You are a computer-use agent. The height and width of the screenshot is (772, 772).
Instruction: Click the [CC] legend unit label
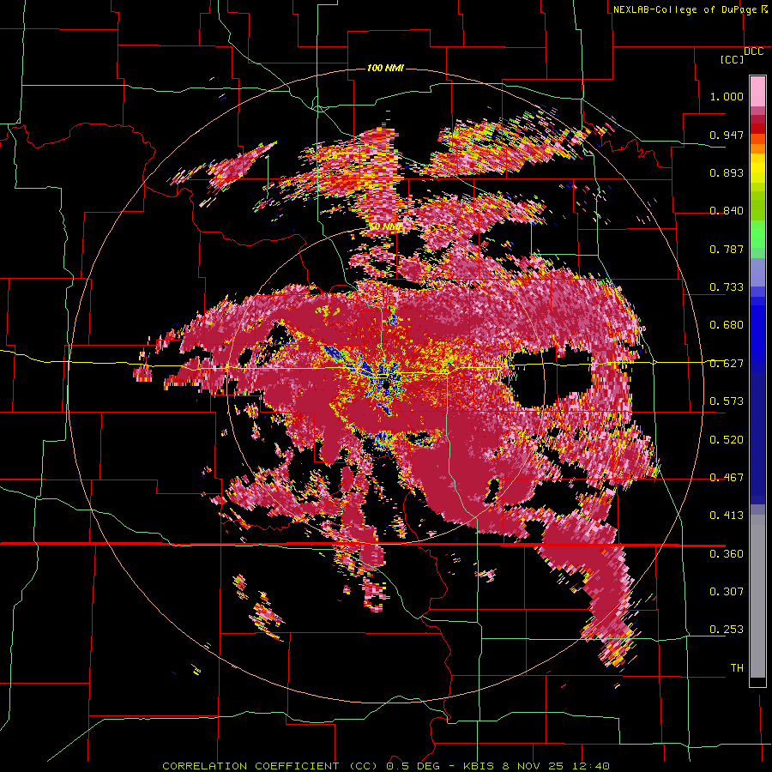(x=732, y=59)
